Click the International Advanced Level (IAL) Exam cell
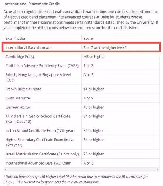This screenshot has height=186, width=163. 38,163
